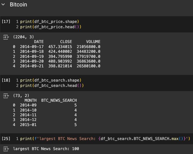The width and height of the screenshot is (193, 154).
Task: Click the CLOSE column header
Action: pos(66,42)
